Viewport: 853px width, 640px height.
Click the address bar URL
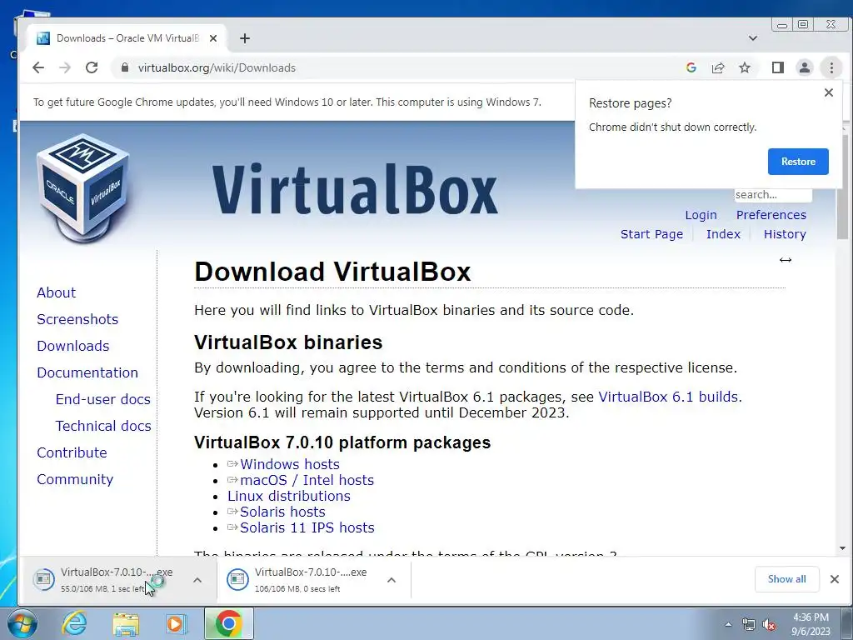tap(217, 67)
